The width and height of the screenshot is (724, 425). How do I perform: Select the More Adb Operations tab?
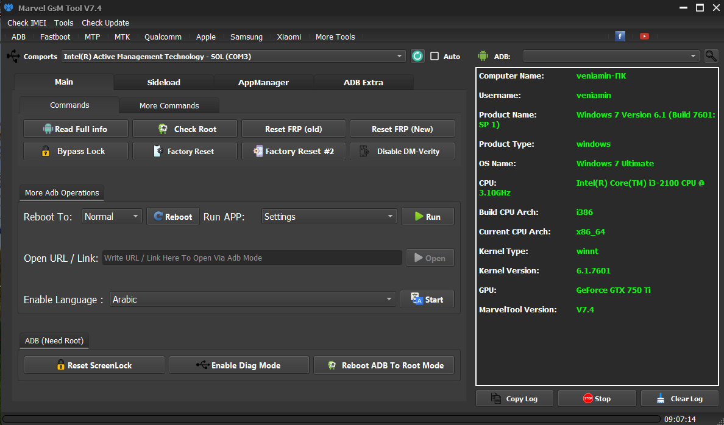(x=62, y=192)
